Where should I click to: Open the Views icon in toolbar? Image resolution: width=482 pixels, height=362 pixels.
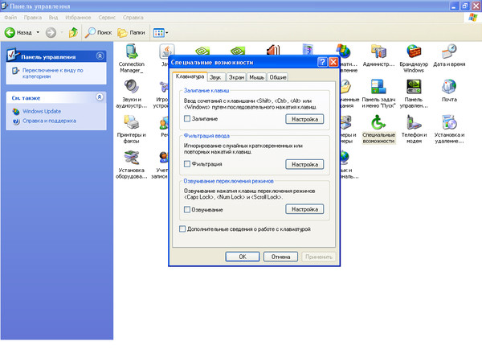coord(159,33)
